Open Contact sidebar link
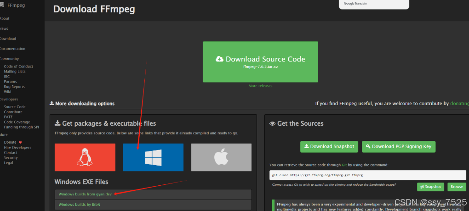This screenshot has height=211, width=469. click(x=11, y=152)
